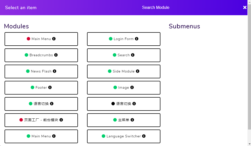Click the Submenus section heading
251x146 pixels.
pyautogui.click(x=184, y=26)
